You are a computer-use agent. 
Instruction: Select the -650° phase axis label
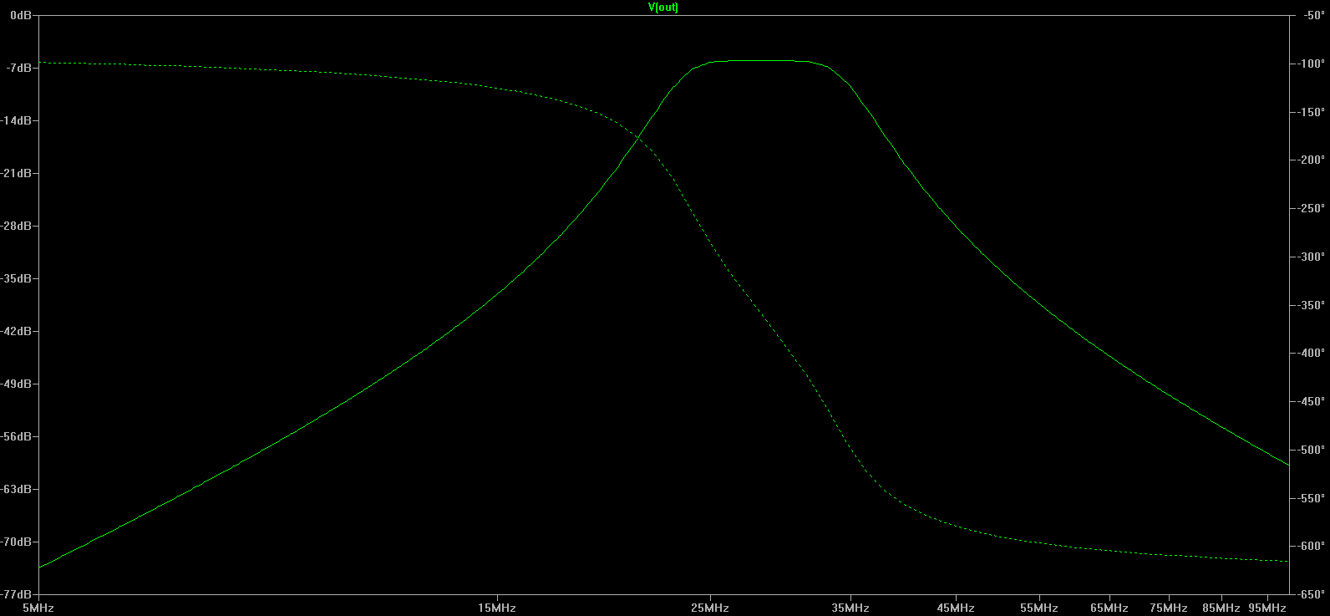1309,594
